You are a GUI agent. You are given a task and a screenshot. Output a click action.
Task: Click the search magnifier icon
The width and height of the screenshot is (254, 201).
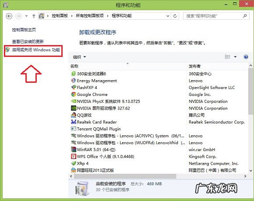coord(245,16)
